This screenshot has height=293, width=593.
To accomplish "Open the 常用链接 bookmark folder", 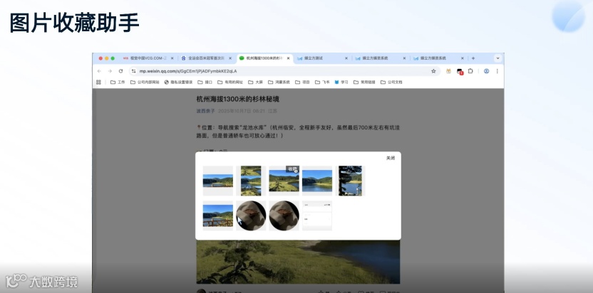I will coord(364,82).
